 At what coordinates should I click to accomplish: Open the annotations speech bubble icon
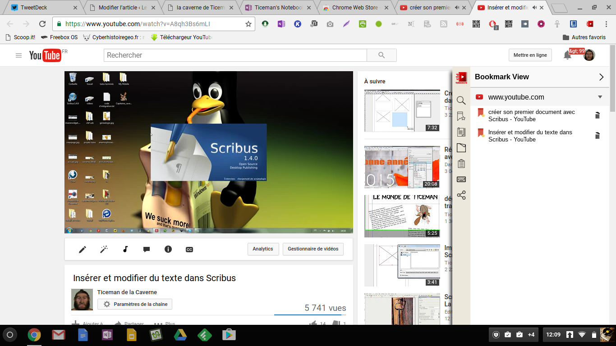pyautogui.click(x=147, y=249)
